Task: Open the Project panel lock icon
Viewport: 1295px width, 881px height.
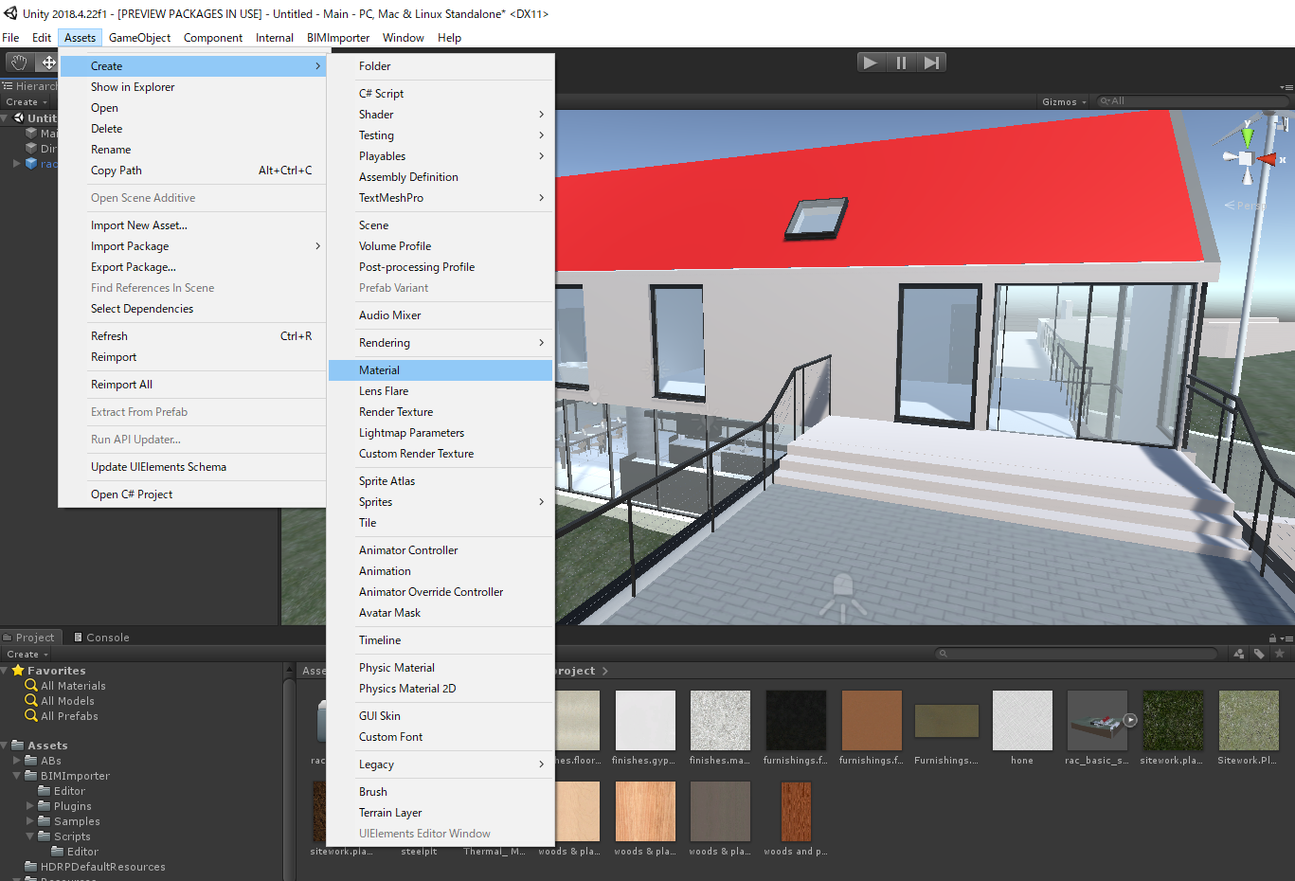Action: point(1273,637)
